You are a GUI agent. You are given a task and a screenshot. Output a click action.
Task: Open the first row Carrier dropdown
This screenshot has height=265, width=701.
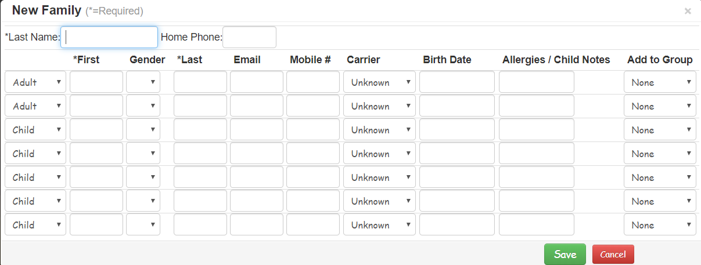pos(379,82)
